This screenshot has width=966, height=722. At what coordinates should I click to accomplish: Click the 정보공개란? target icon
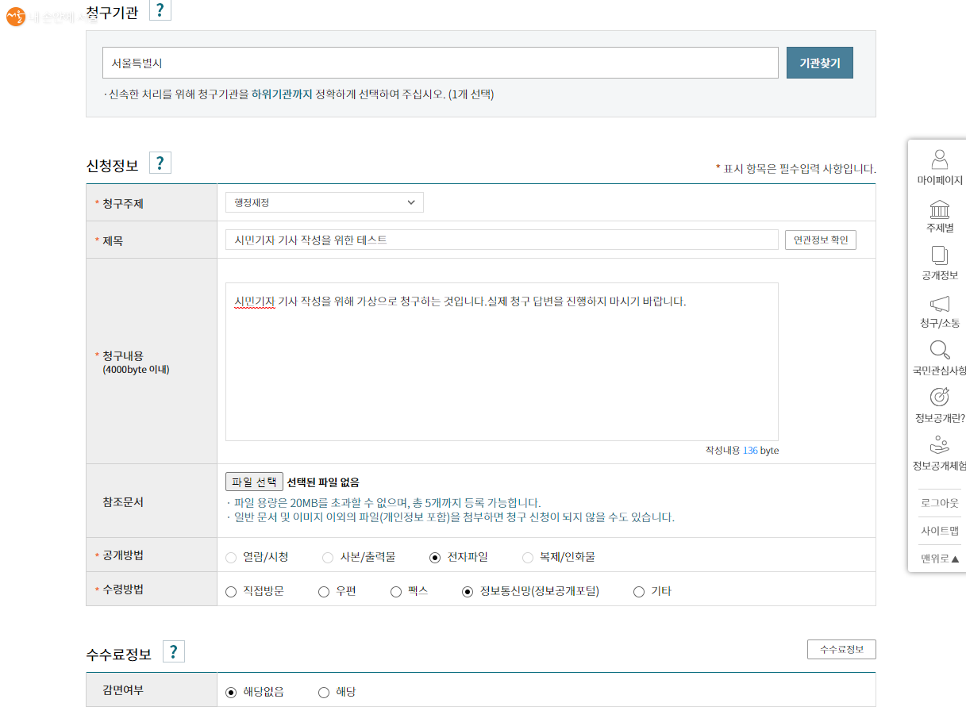pyautogui.click(x=940, y=397)
